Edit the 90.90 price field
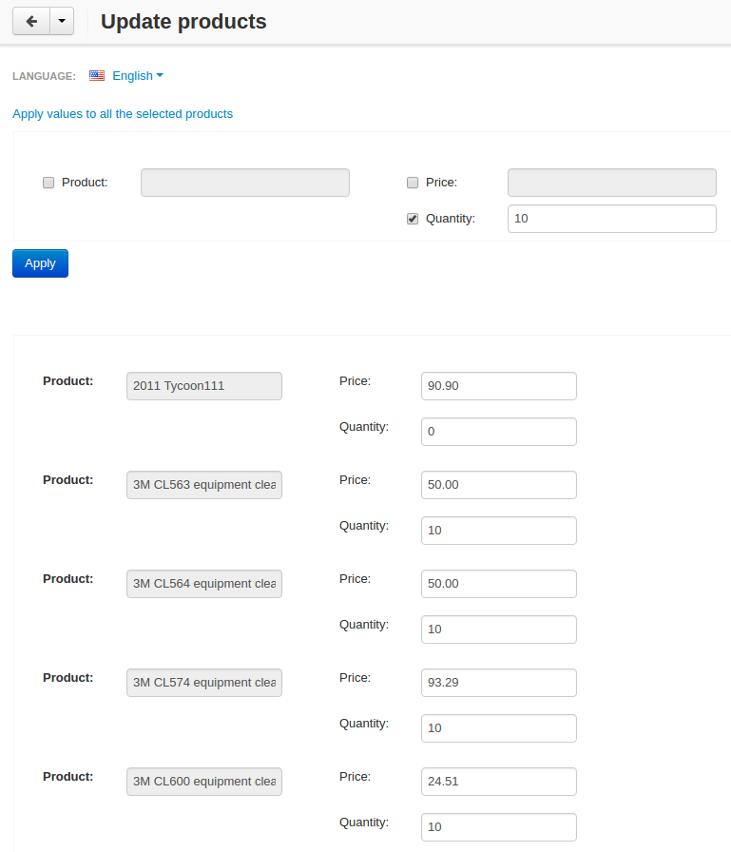Viewport: 731px width, 852px height. [498, 386]
